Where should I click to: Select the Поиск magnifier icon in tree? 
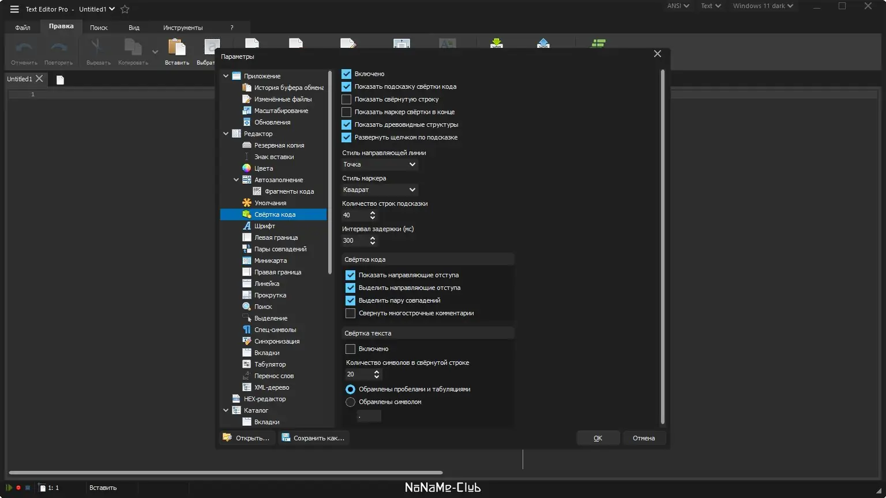click(x=247, y=307)
